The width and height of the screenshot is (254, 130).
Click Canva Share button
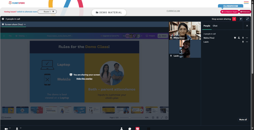163,36
